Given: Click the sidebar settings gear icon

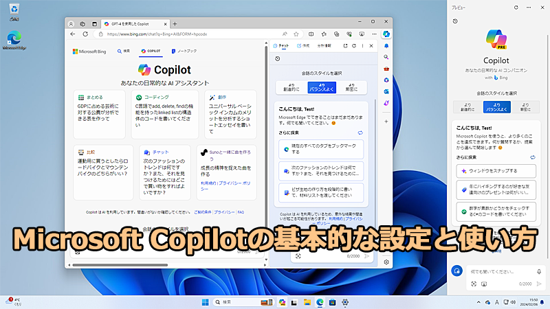Looking at the screenshot, I should (386, 262).
